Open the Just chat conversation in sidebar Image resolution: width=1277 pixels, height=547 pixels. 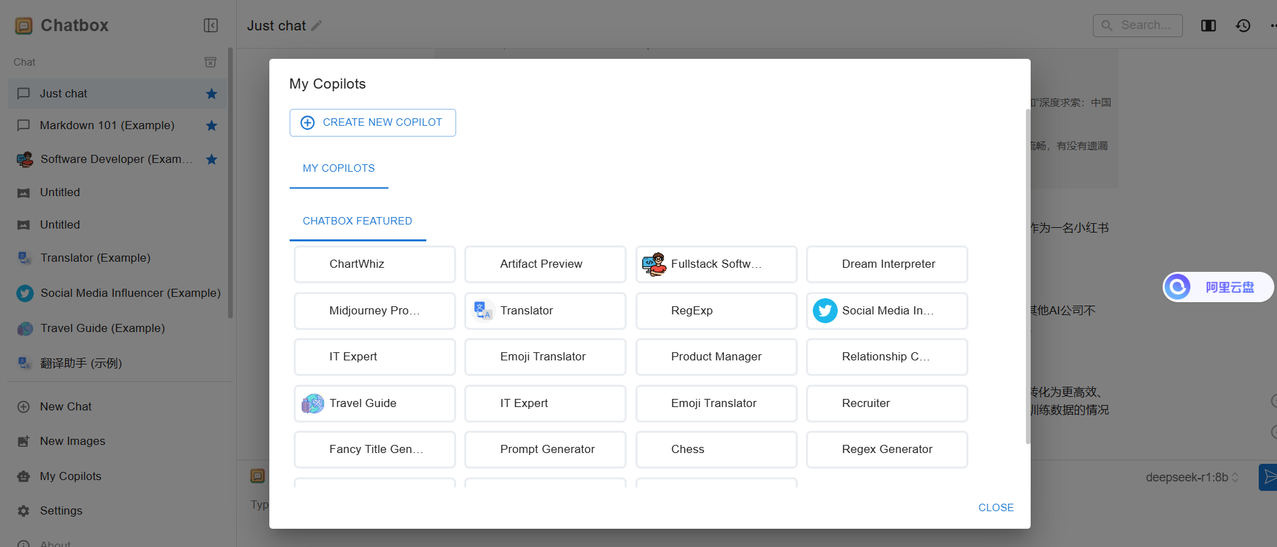(x=117, y=94)
